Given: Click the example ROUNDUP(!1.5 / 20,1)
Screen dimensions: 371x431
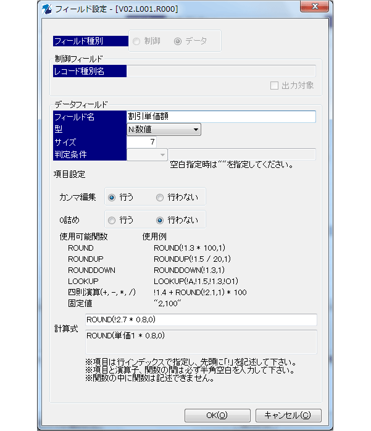Looking at the screenshot, I should [x=192, y=259].
